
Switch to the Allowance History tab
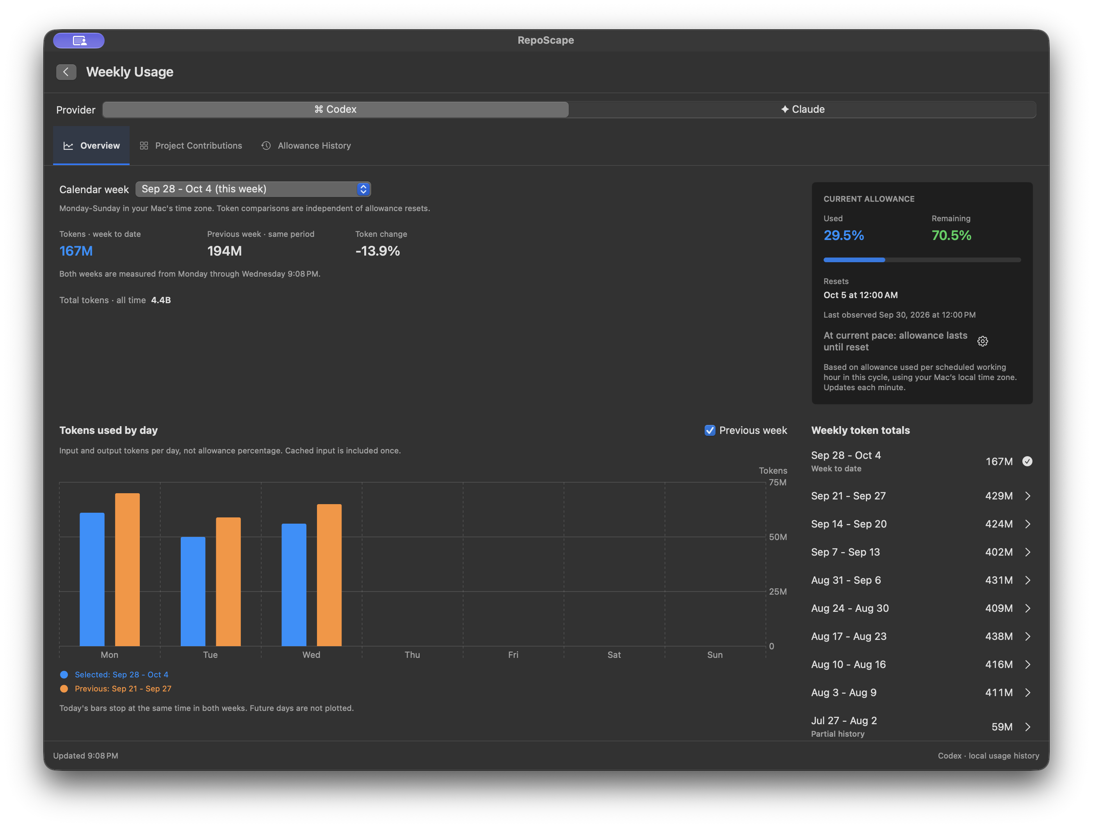[x=306, y=146]
